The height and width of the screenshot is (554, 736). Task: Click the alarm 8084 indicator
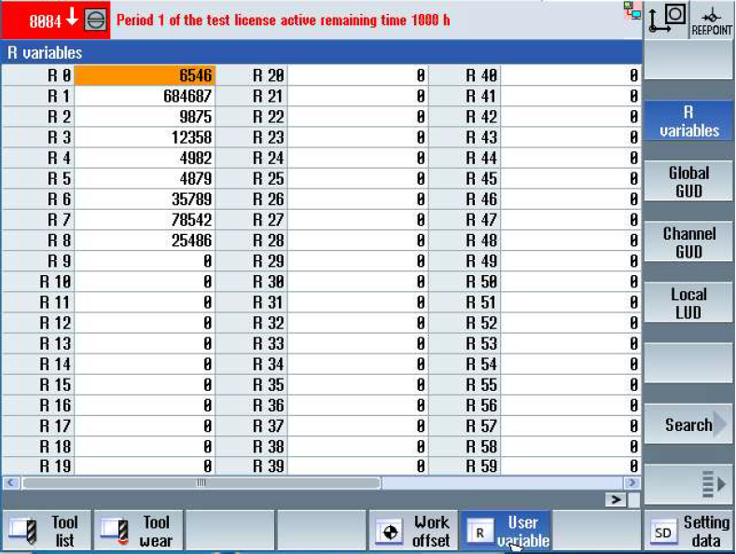(53, 20)
